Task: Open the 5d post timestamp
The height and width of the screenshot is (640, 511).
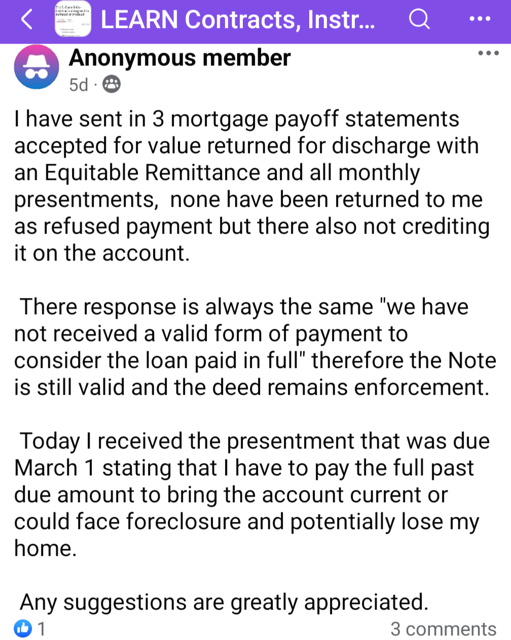Action: point(79,85)
